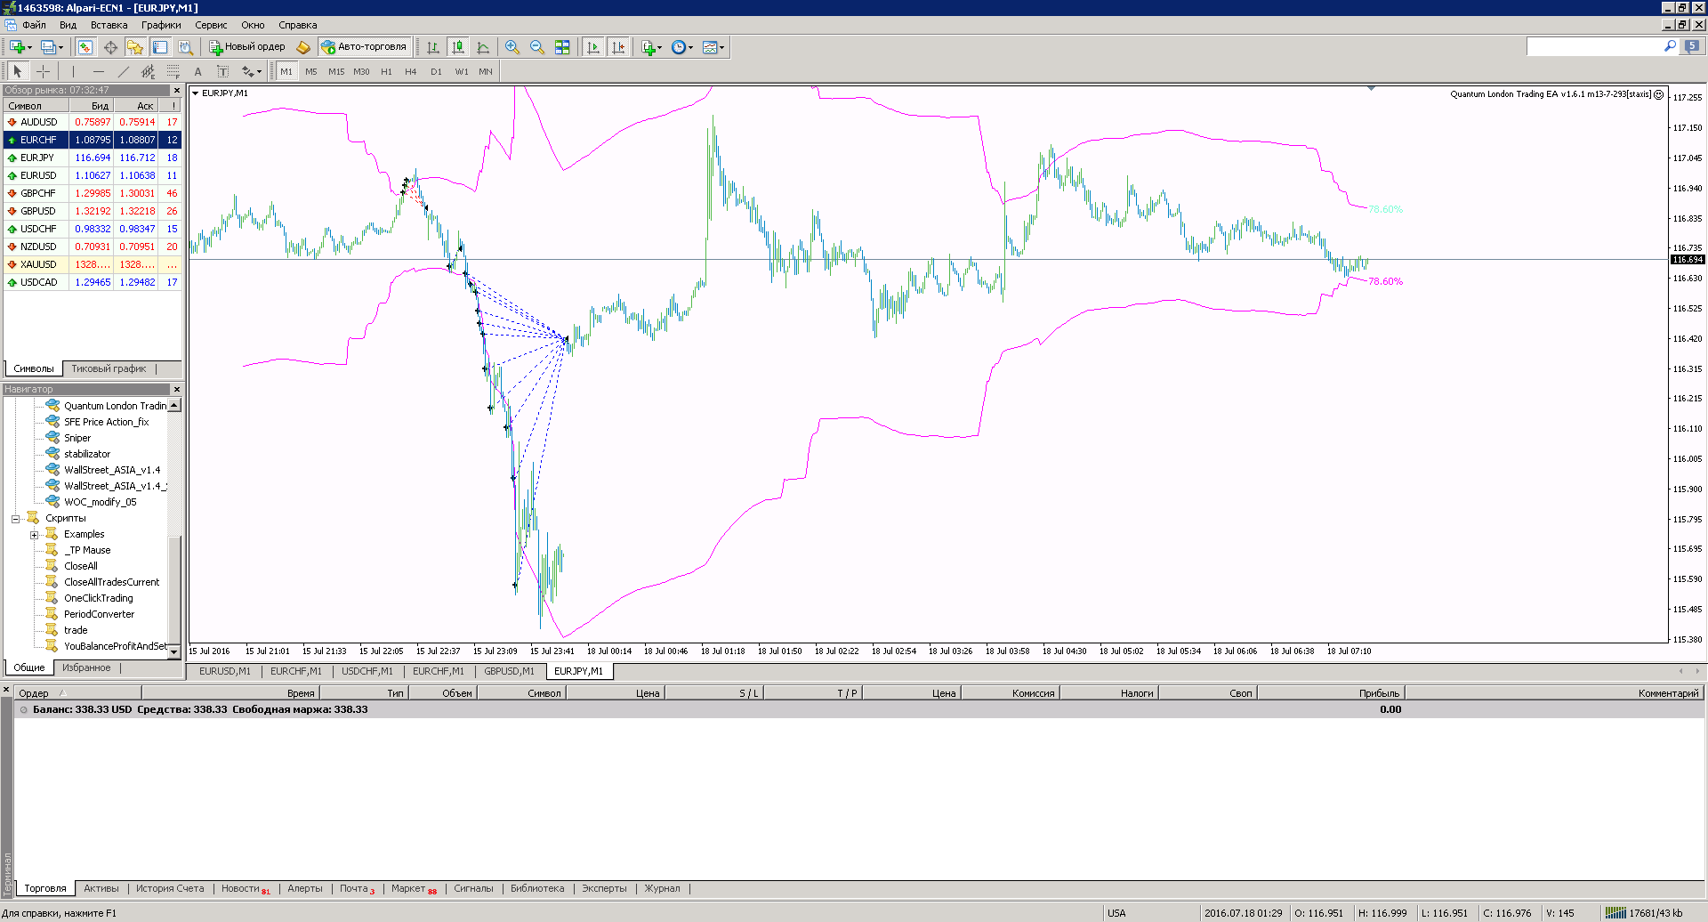Open the EURUSD,M1 chart tab
Image resolution: width=1708 pixels, height=922 pixels.
(225, 671)
